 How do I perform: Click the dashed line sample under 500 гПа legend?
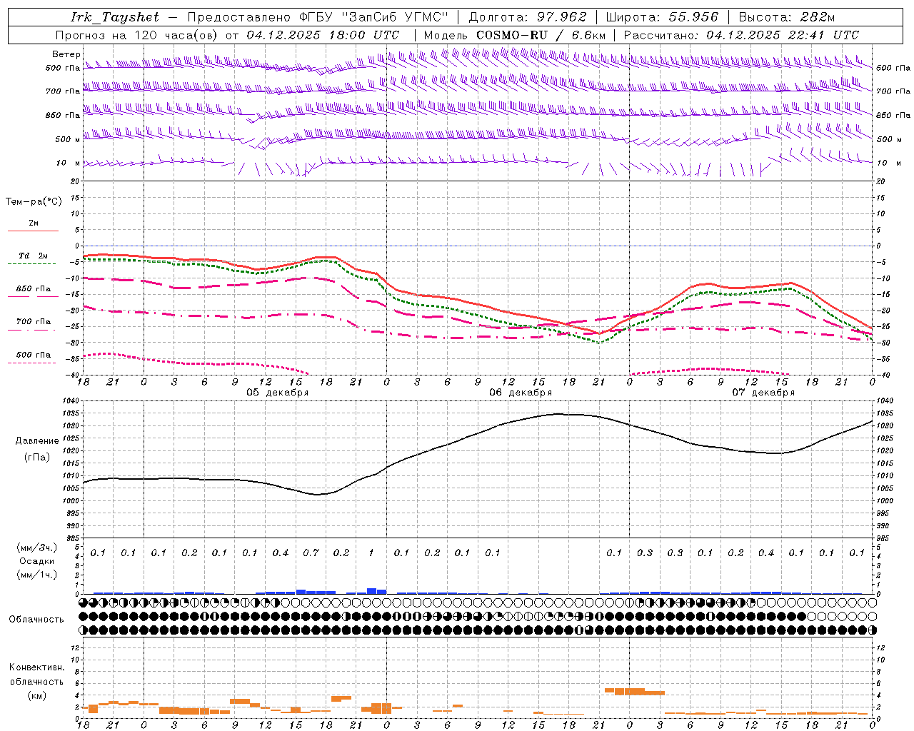click(x=32, y=363)
